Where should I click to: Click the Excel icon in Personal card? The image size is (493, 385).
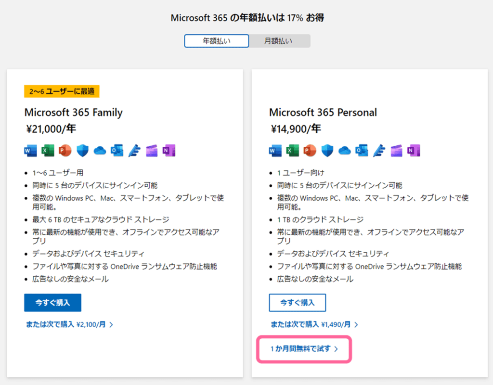pyautogui.click(x=293, y=151)
